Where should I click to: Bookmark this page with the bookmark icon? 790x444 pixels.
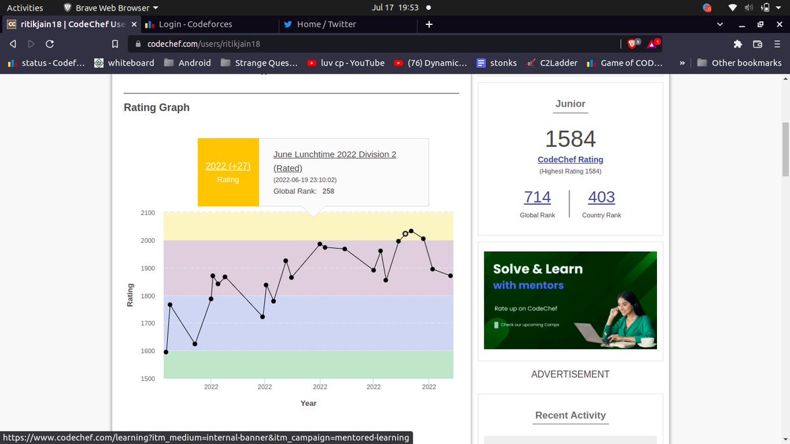click(x=115, y=44)
